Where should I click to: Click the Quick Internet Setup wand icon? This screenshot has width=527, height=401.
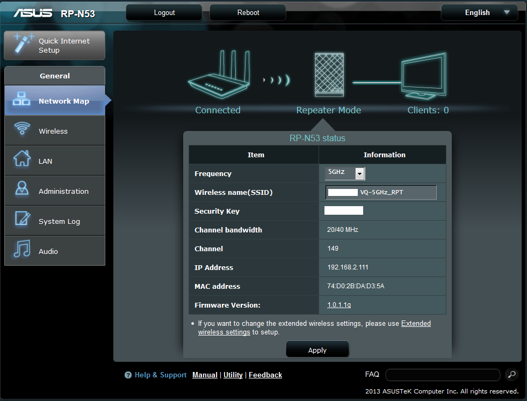(21, 43)
